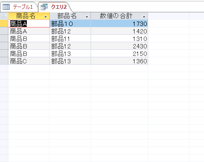
Task: Select the row selector for the 1310 row
Action: (4, 39)
